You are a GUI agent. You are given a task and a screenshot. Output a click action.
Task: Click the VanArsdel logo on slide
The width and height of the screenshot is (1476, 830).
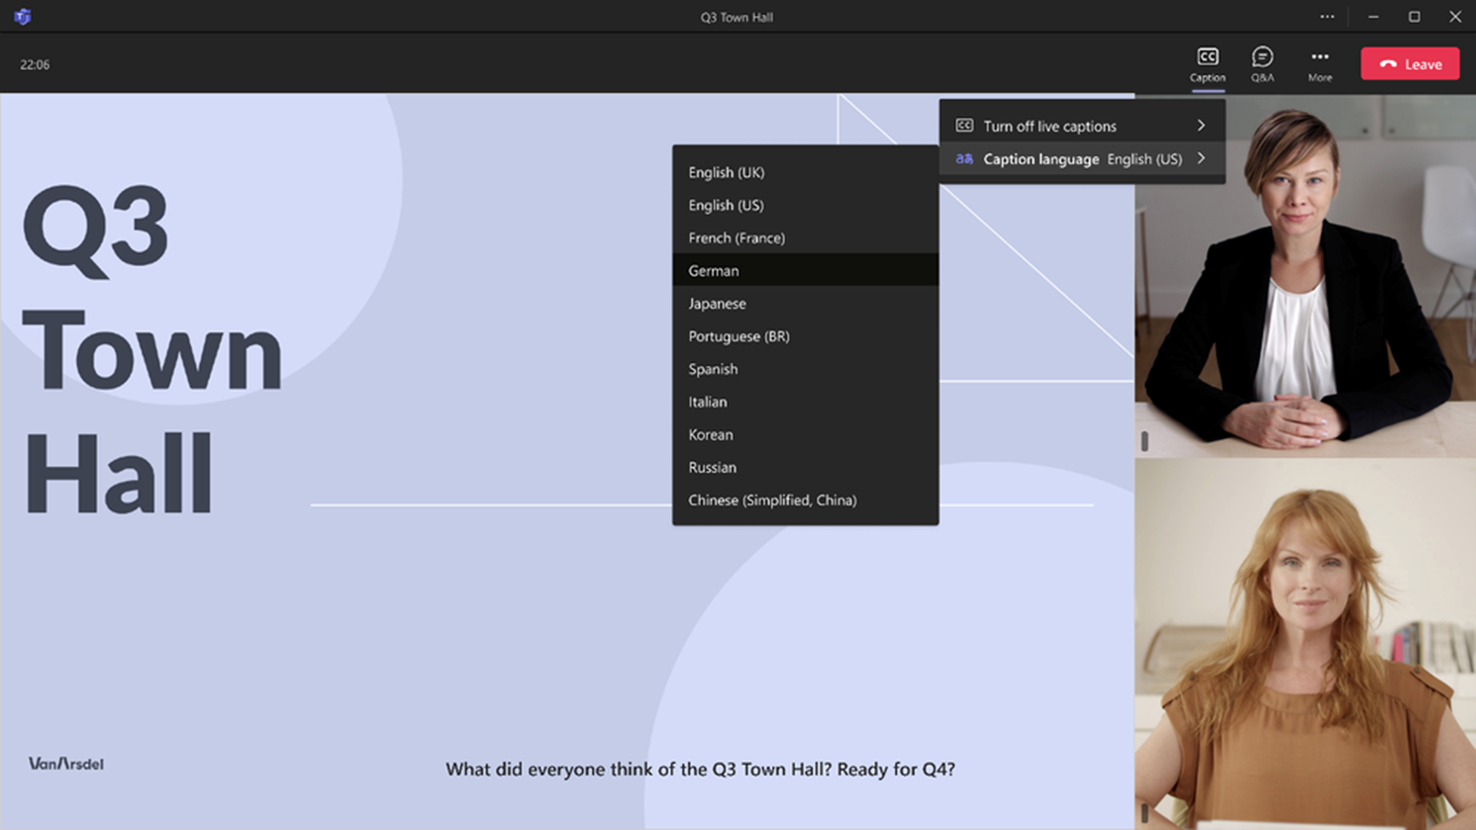(x=65, y=764)
